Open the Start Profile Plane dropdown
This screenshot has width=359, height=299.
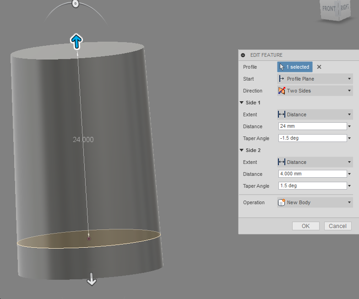[x=315, y=79]
